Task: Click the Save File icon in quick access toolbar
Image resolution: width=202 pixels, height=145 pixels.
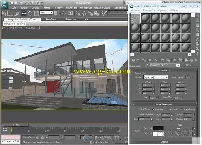Action: coord(21,3)
